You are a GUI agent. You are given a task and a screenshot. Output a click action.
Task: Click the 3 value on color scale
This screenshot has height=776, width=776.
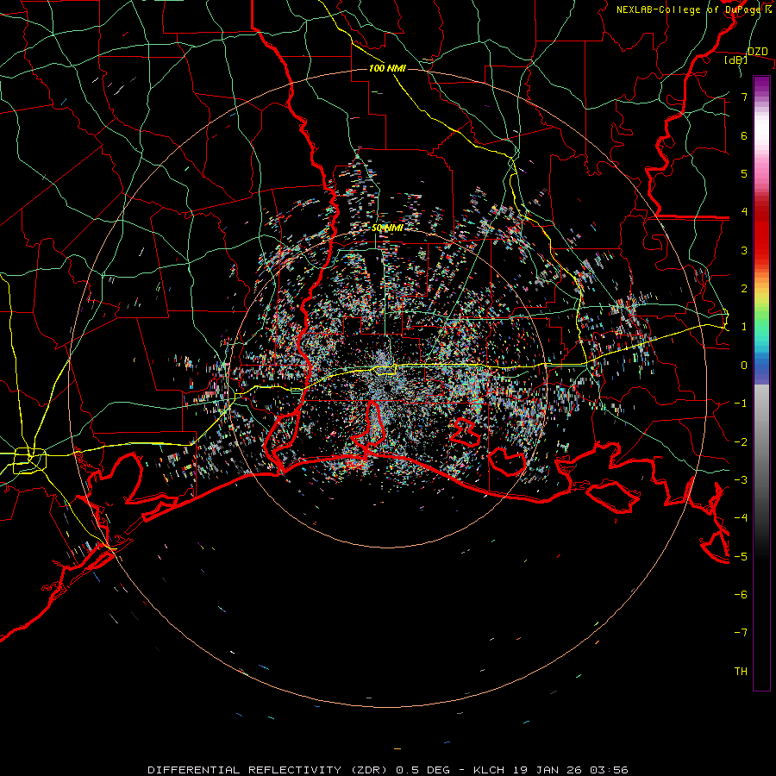coord(744,250)
